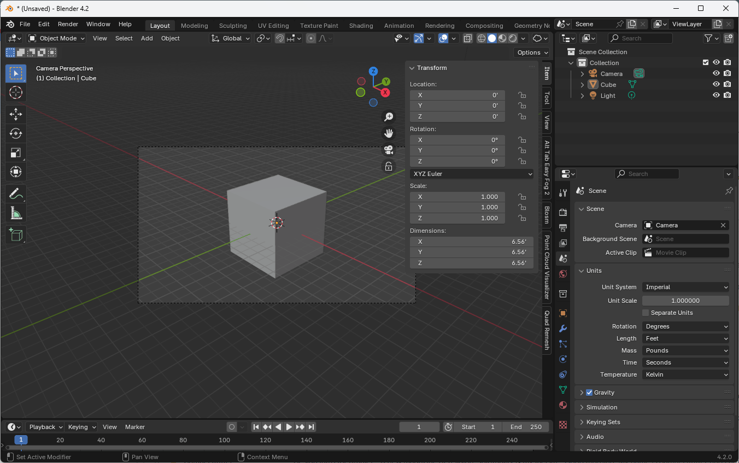Open the Temperature Kelvin dropdown
The image size is (739, 463).
tap(685, 374)
